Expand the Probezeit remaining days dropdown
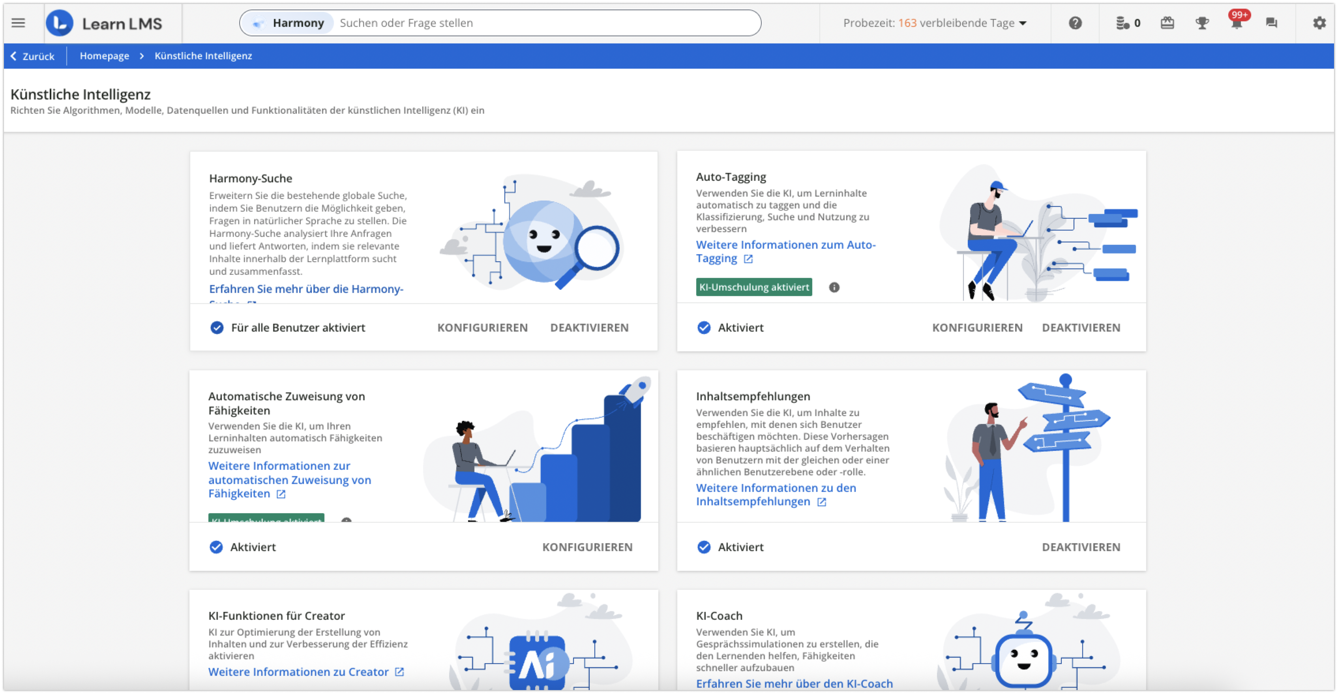The image size is (1338, 694). (x=934, y=23)
